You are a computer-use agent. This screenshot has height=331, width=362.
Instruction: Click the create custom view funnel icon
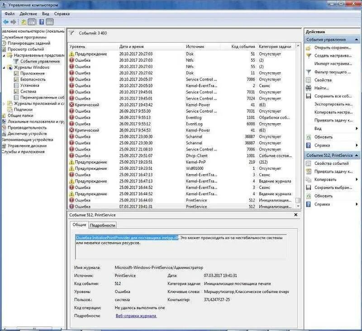[x=309, y=56]
